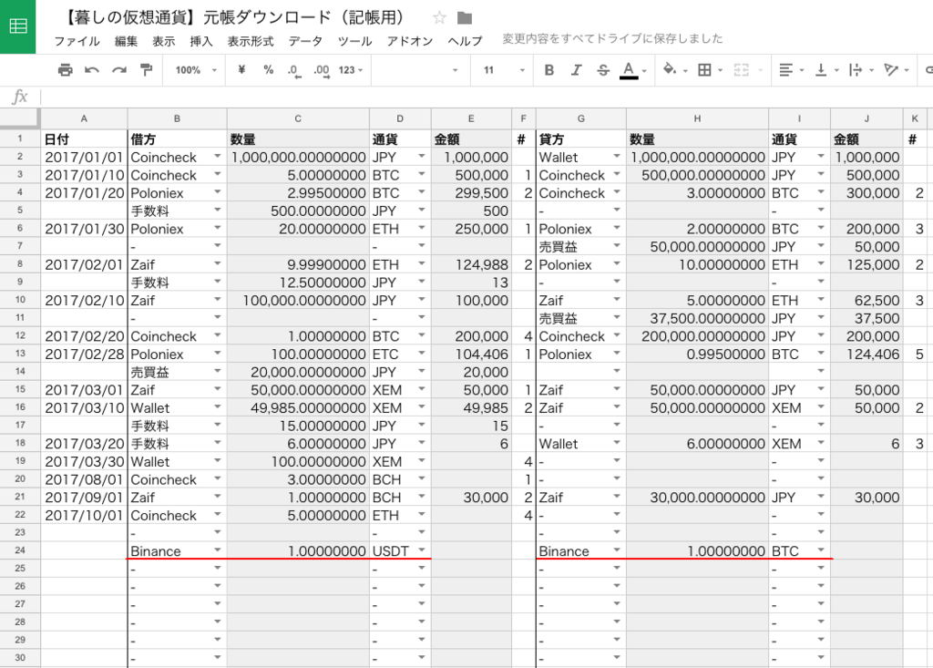The height and width of the screenshot is (668, 933).
Task: Format as yen currency
Action: 241,70
